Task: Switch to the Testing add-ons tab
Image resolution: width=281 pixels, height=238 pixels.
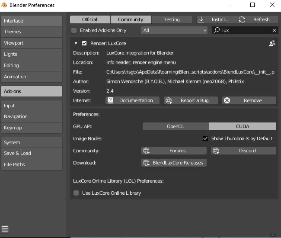Action: click(172, 19)
